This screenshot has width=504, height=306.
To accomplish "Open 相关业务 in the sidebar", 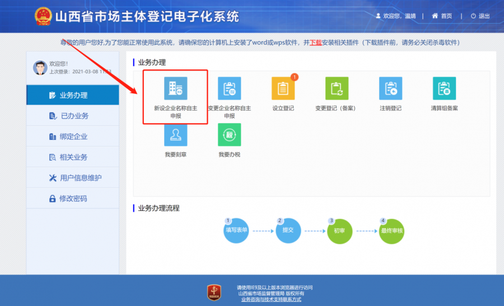I will (x=73, y=157).
